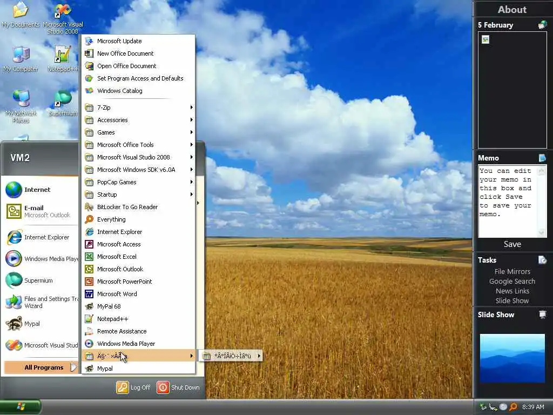Expand PopCap Games submenu arrow
This screenshot has width=553, height=415.
pos(192,182)
